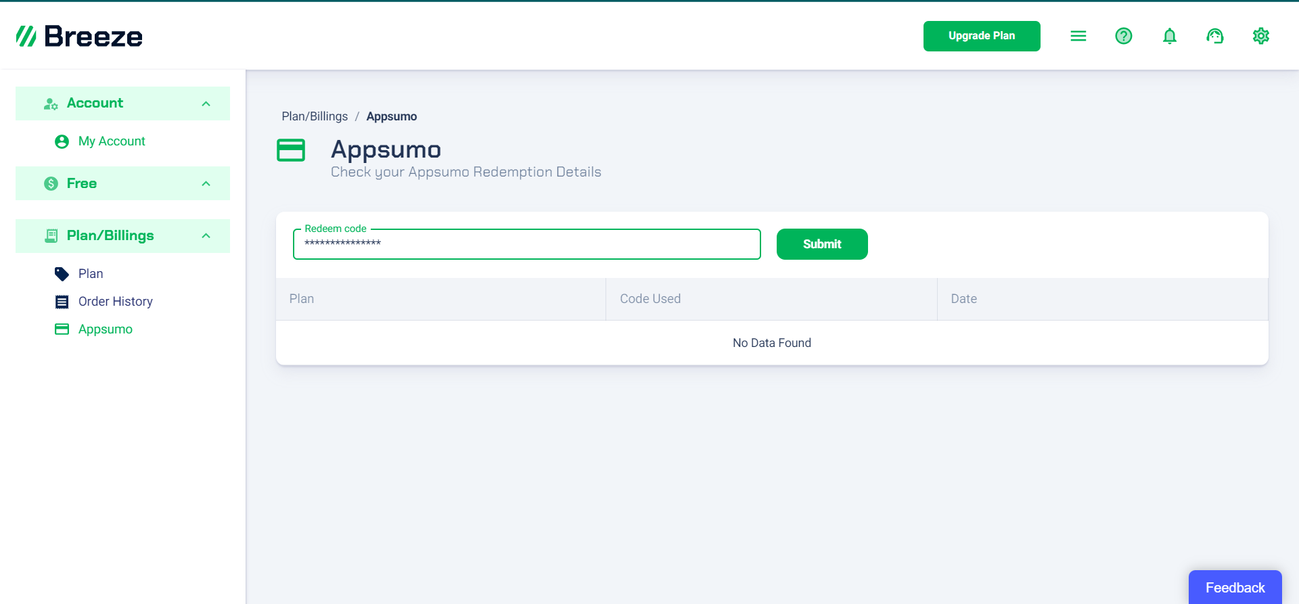Viewport: 1299px width, 604px height.
Task: Follow the Plan/Billings breadcrumb link
Action: click(315, 116)
